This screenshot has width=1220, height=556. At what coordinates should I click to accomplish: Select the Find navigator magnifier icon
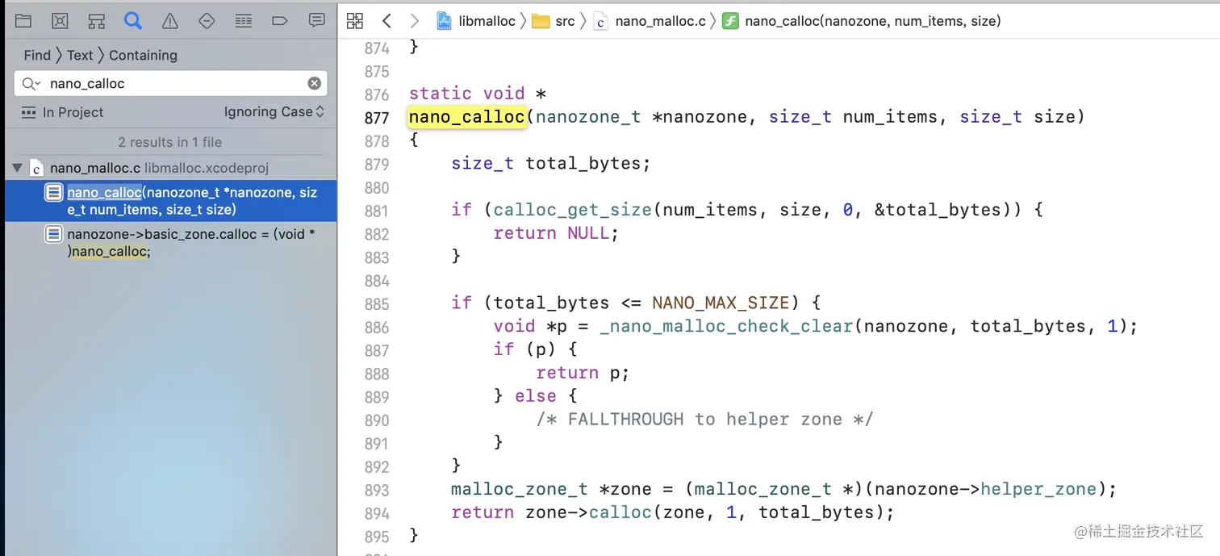[133, 21]
